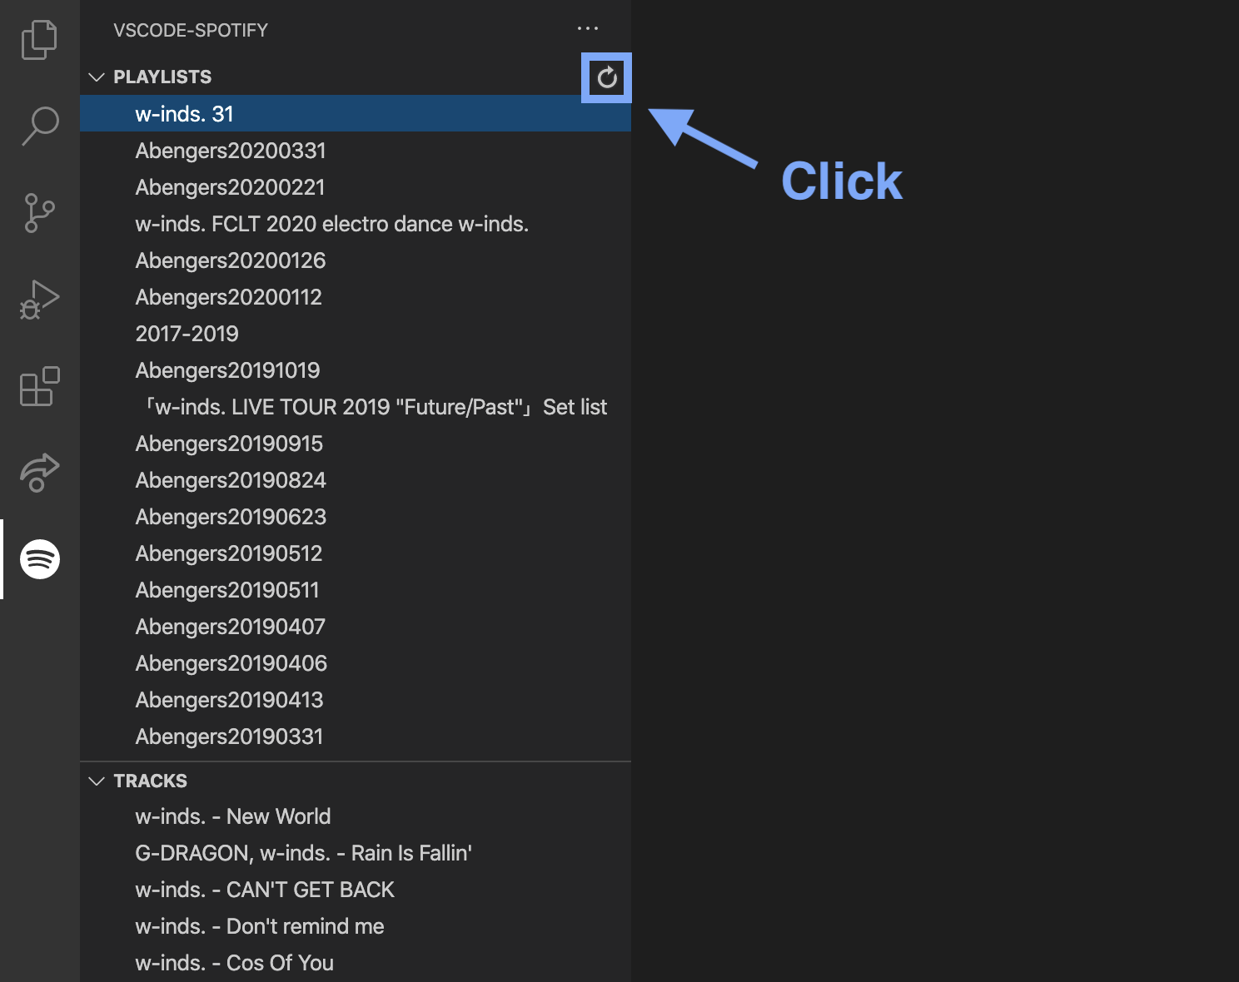The height and width of the screenshot is (982, 1239).
Task: Play the track New World by w-inds.
Action: (x=233, y=816)
